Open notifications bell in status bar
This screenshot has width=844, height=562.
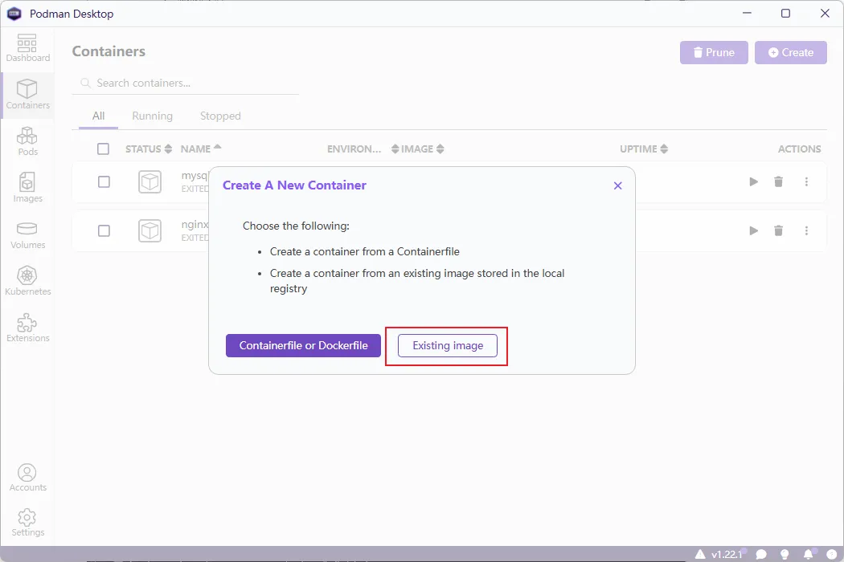click(809, 554)
